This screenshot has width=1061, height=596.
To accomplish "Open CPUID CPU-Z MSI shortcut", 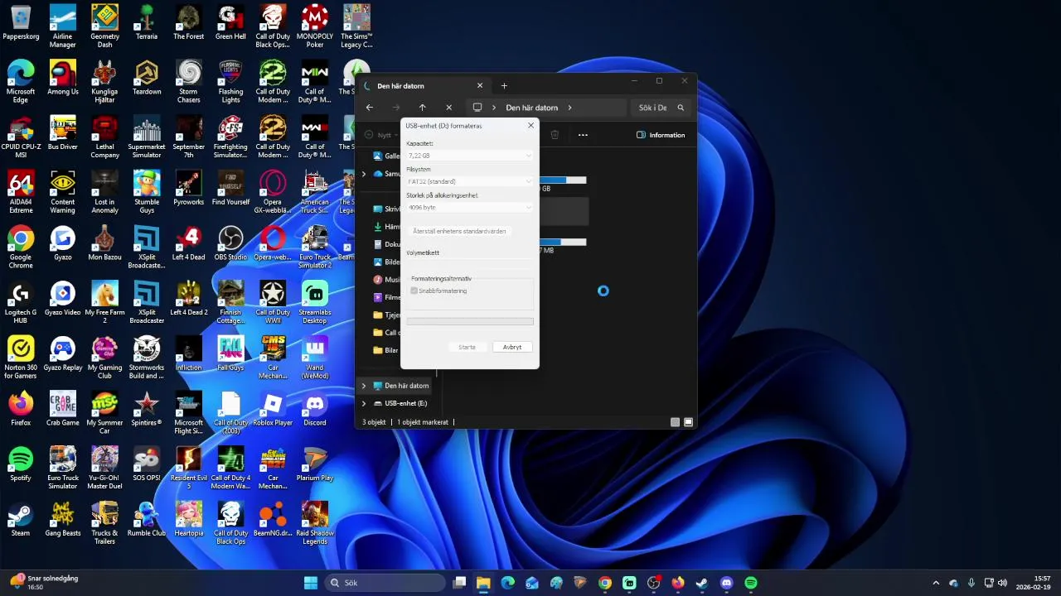I will [x=21, y=137].
